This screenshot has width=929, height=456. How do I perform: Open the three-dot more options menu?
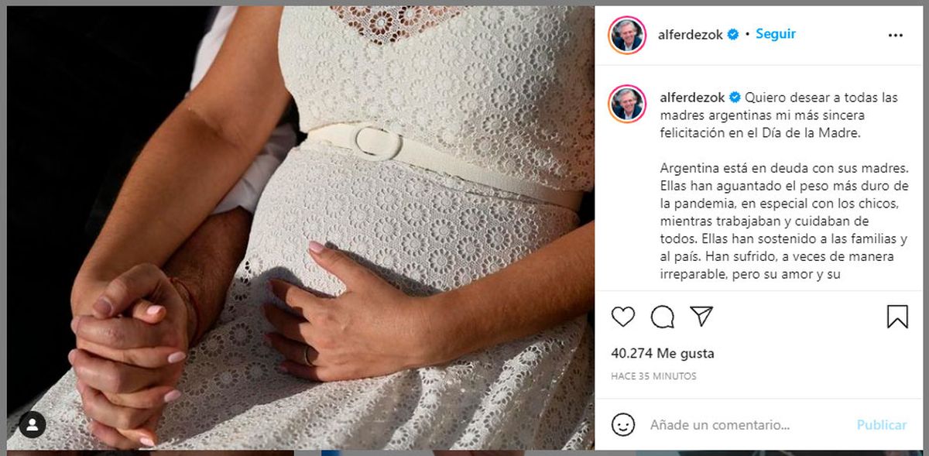click(x=896, y=35)
